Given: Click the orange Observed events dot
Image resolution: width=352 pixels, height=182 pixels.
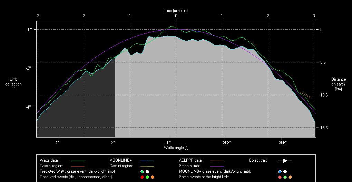Looking at the screenshot, I should coord(153,177).
